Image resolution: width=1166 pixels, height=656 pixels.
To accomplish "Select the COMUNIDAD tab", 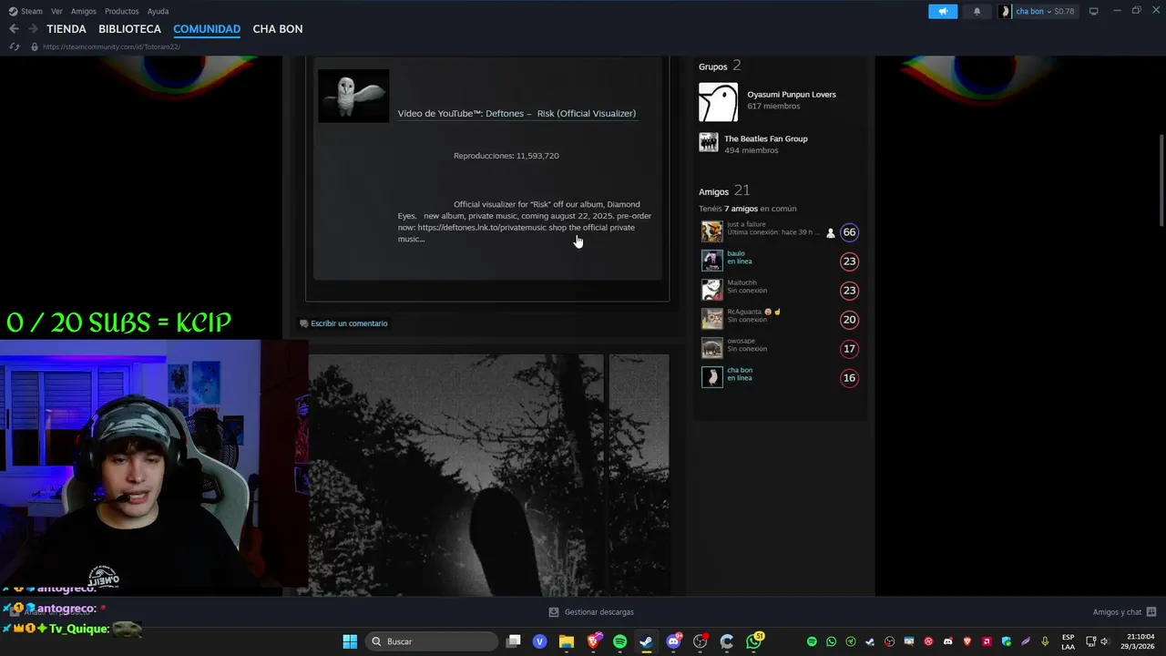I will coord(207,29).
